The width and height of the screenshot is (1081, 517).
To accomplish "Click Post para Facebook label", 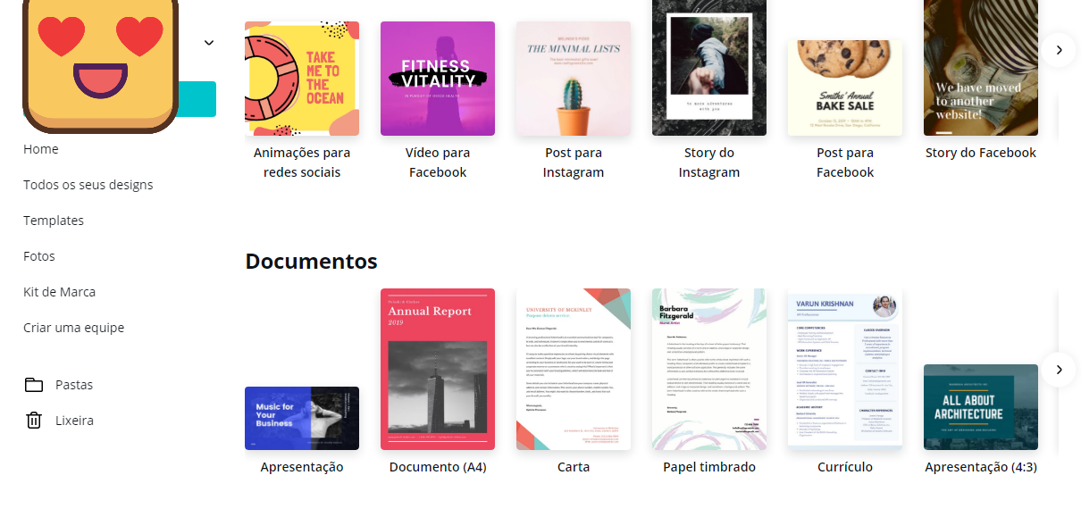I will 845,163.
